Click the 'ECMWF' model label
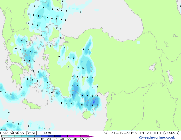Image resolution: width=181 pixels, height=140 pixels. pos(46,133)
